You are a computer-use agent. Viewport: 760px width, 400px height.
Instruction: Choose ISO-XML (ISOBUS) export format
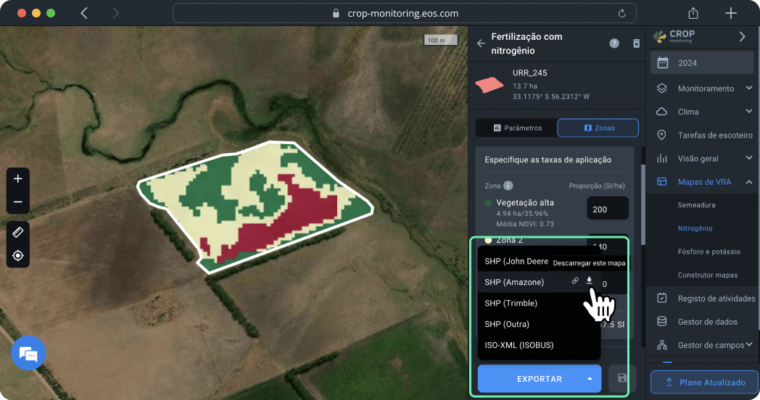coord(519,345)
